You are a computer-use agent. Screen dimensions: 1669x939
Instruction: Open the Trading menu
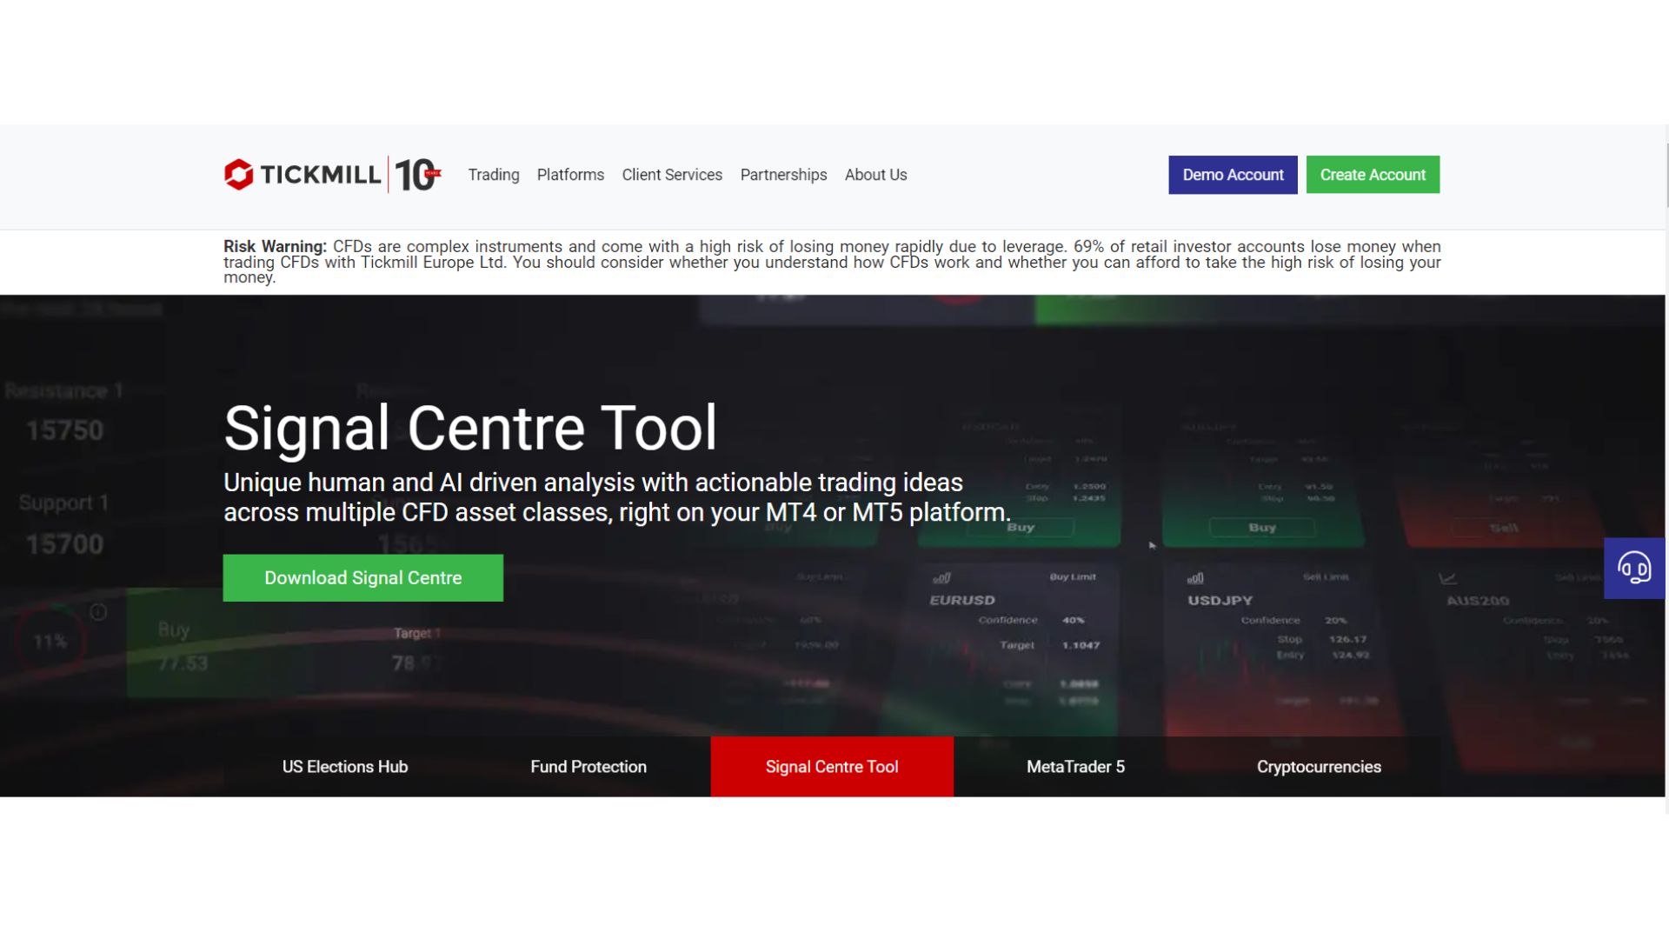click(x=494, y=175)
